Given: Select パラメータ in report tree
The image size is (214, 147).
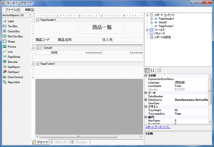Looking at the screenshot, I should tap(159, 33).
